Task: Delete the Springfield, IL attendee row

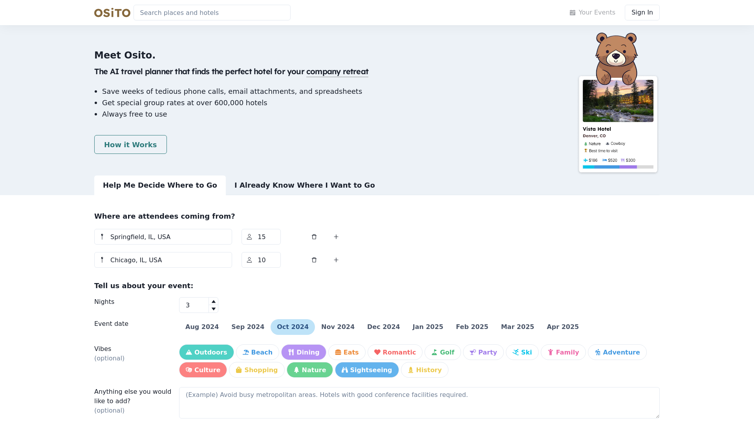Action: coord(314,237)
